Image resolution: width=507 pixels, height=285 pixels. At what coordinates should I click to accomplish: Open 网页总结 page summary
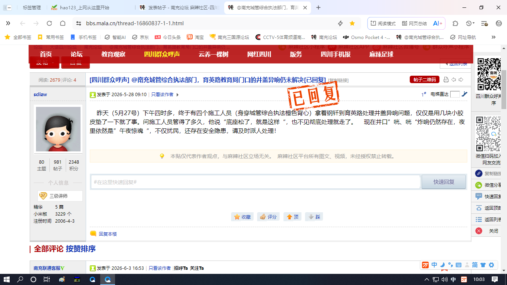(x=414, y=23)
